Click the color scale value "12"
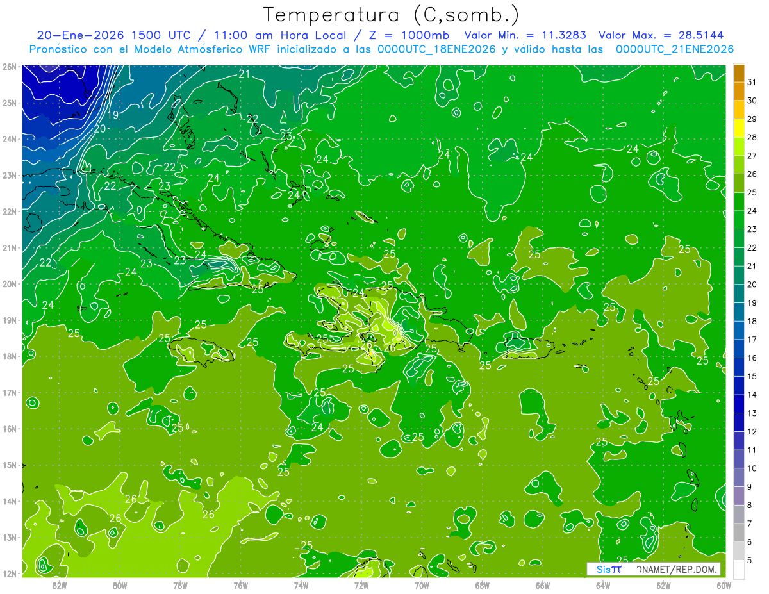The width and height of the screenshot is (769, 594). coord(752,432)
